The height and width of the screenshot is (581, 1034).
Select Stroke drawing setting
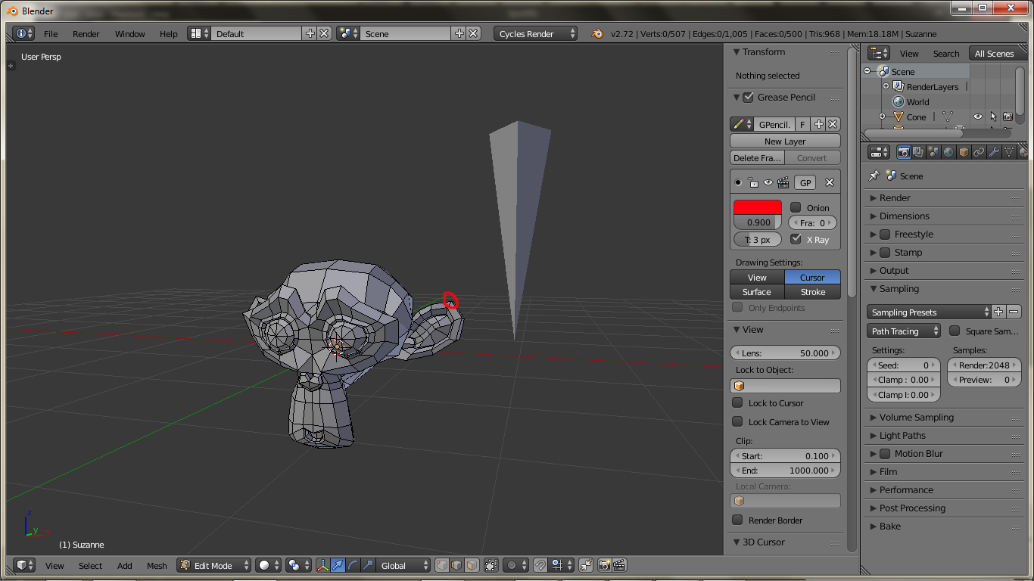pyautogui.click(x=813, y=292)
